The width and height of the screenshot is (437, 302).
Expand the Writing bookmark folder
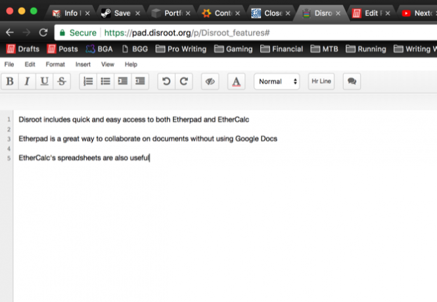point(415,49)
